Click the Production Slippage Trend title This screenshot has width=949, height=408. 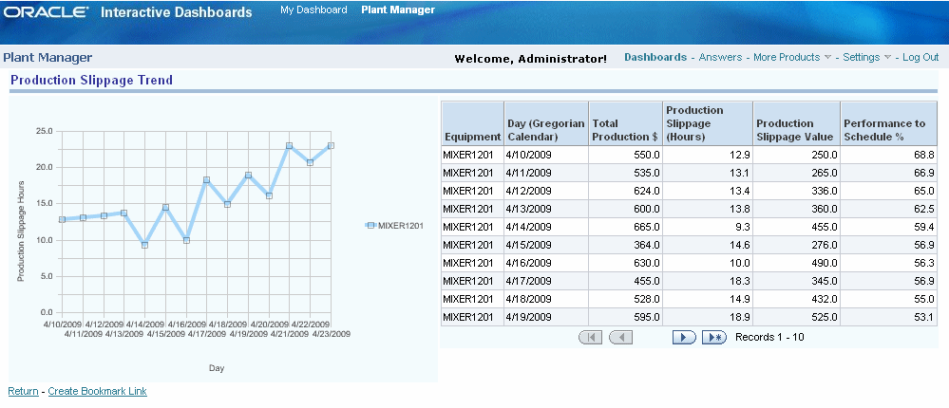tap(92, 80)
